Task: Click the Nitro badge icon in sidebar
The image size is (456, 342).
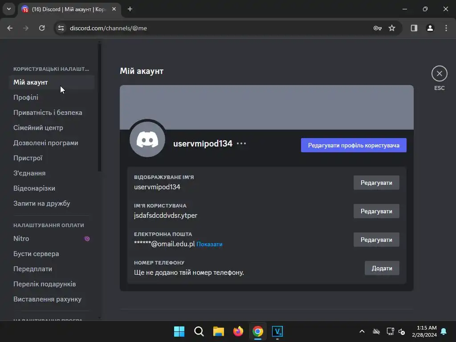Action: pyautogui.click(x=87, y=239)
